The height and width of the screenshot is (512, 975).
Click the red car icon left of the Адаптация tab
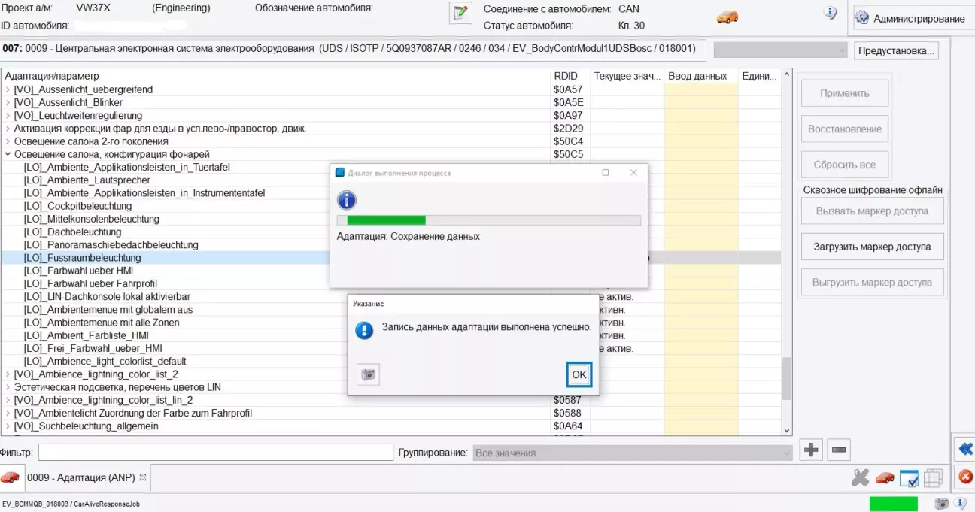click(10, 477)
